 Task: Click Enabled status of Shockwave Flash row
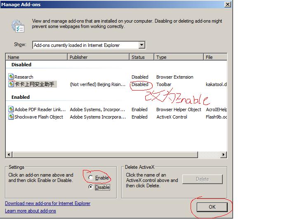pos(139,117)
